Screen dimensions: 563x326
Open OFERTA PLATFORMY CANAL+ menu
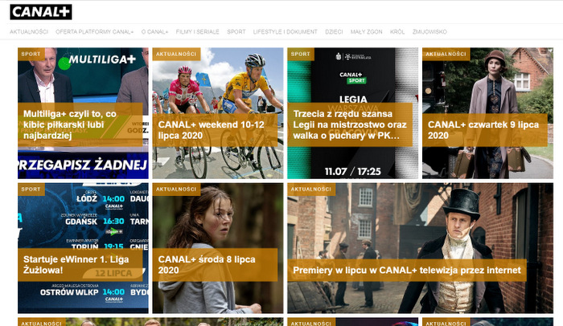94,32
